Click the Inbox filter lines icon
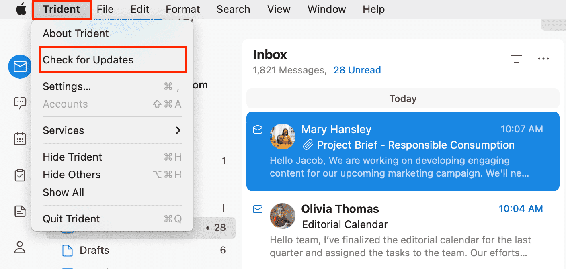Screen dimensions: 566x269 point(516,59)
